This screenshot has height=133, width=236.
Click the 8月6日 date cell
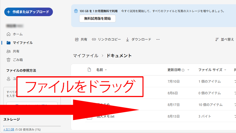173,93
